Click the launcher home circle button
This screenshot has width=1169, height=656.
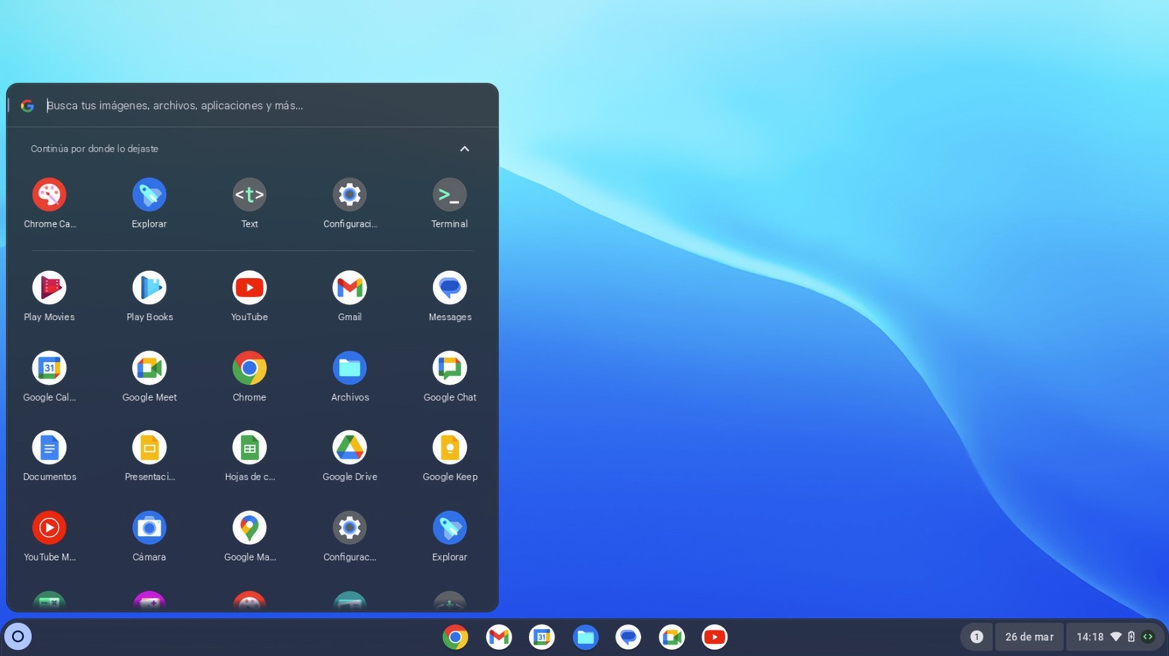(x=18, y=637)
